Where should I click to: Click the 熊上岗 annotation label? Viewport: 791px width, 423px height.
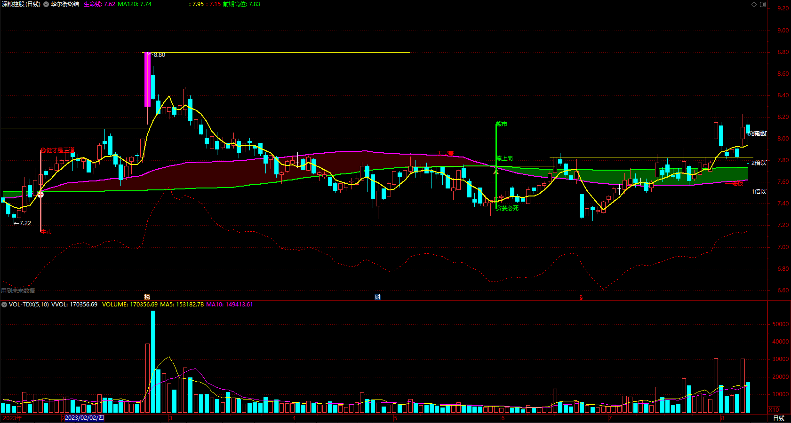pyautogui.click(x=504, y=158)
